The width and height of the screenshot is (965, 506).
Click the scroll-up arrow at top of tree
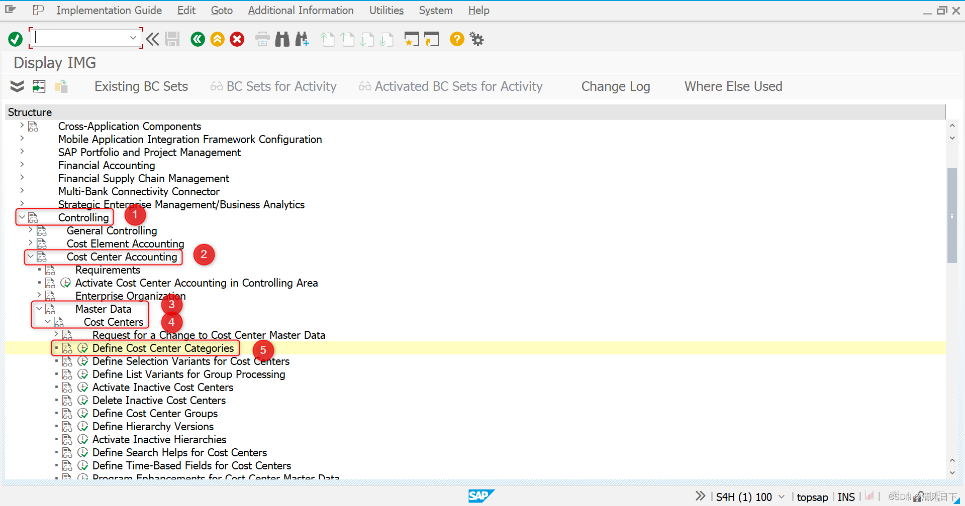coord(952,125)
